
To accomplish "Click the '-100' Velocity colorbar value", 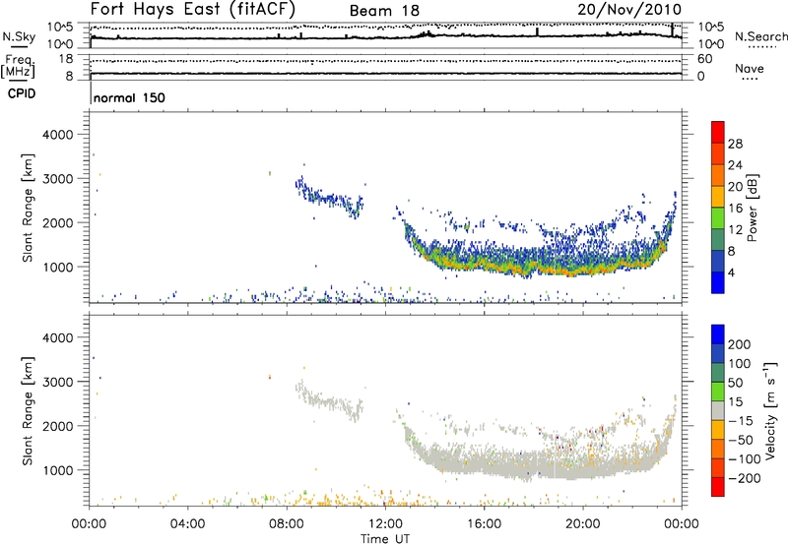I will click(745, 459).
